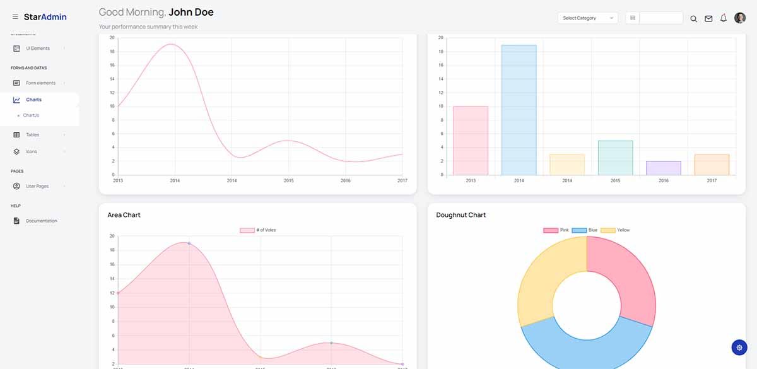
Task: Select the Icons section in the sidebar
Action: coord(16,151)
